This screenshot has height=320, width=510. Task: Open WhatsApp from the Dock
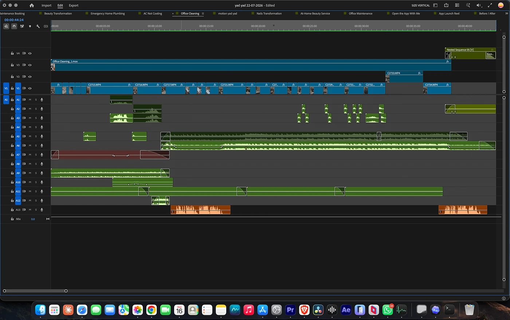point(388,310)
